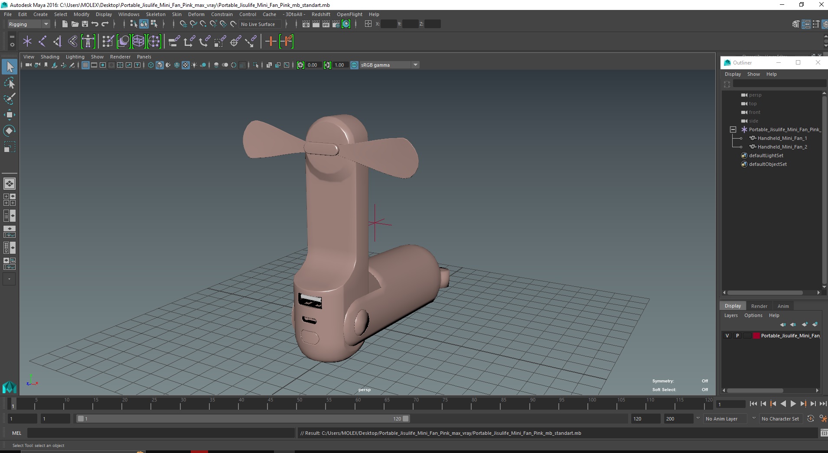Toggle layer visibility V box
Viewport: 828px width, 453px height.
pos(727,336)
